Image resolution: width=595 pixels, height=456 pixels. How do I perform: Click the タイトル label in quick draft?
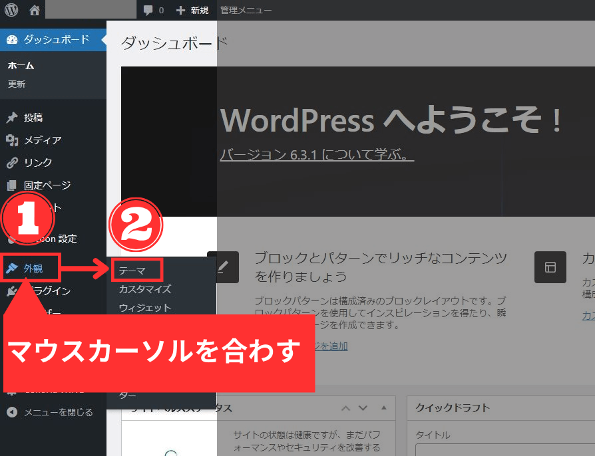(433, 435)
